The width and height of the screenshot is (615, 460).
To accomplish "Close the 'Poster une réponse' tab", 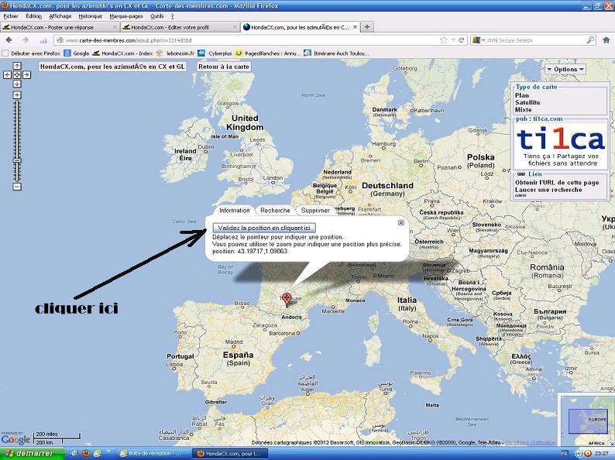I will click(115, 27).
